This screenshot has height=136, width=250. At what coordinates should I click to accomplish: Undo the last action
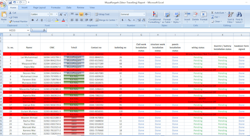[x=14, y=3]
